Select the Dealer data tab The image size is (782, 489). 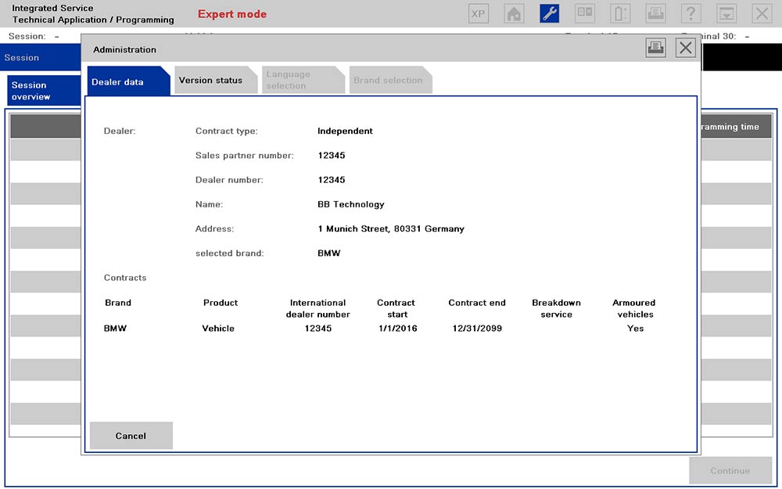point(128,81)
